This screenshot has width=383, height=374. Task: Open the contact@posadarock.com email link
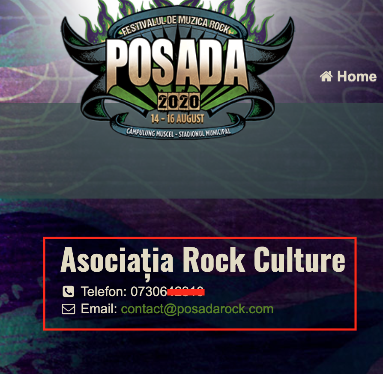197,309
